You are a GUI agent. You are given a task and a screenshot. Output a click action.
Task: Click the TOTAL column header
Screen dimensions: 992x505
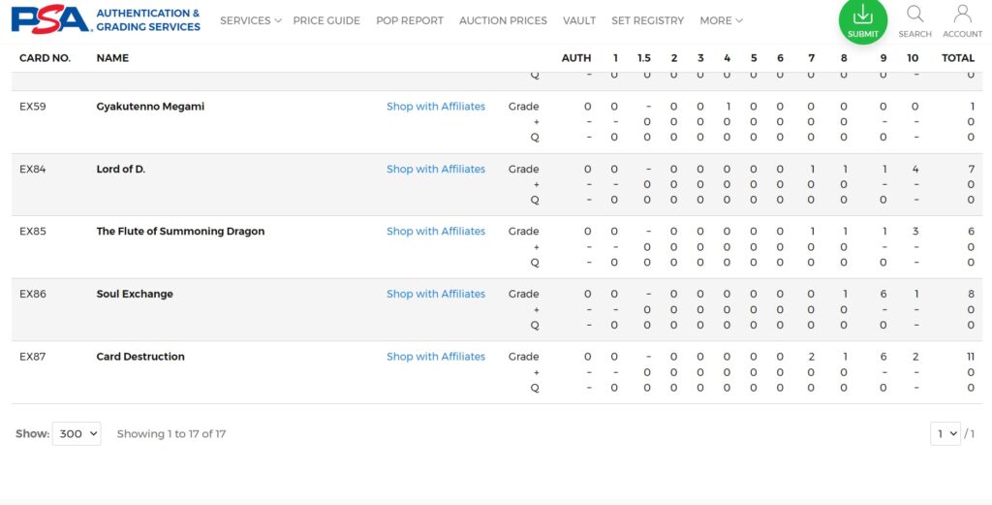tap(958, 57)
